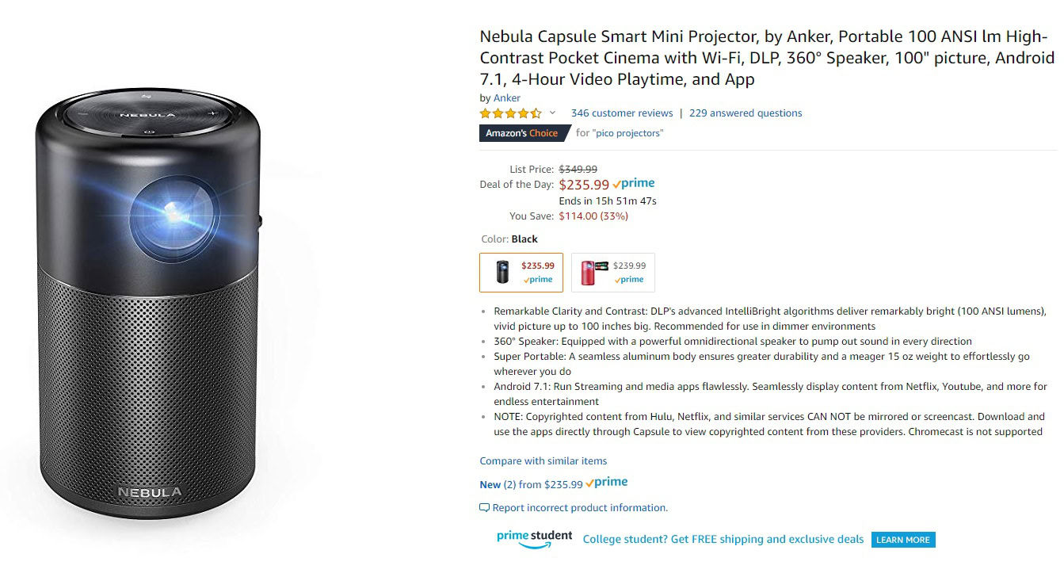The height and width of the screenshot is (573, 1064).
Task: Click Prime logo next to the New offers price
Action: point(607,483)
